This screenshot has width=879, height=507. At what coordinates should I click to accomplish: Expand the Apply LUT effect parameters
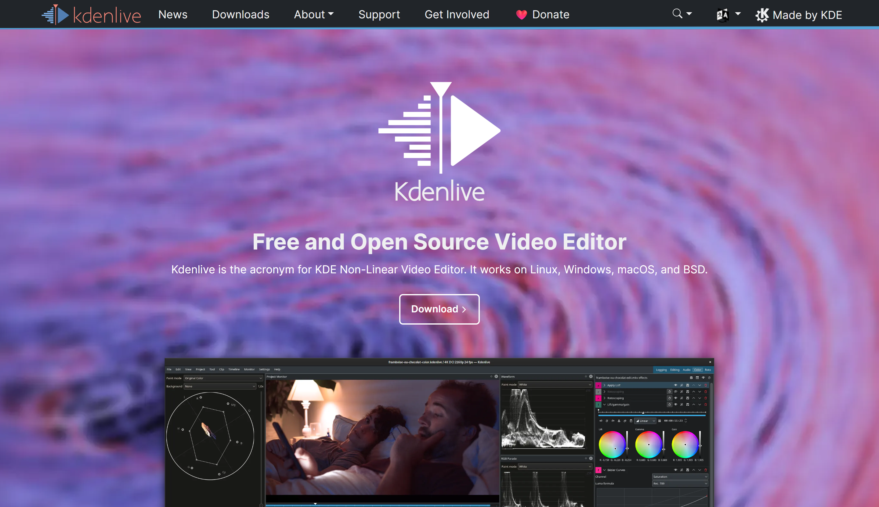[x=605, y=385]
